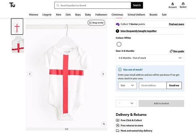
Task: Open the Account icon
Action: point(173,4)
